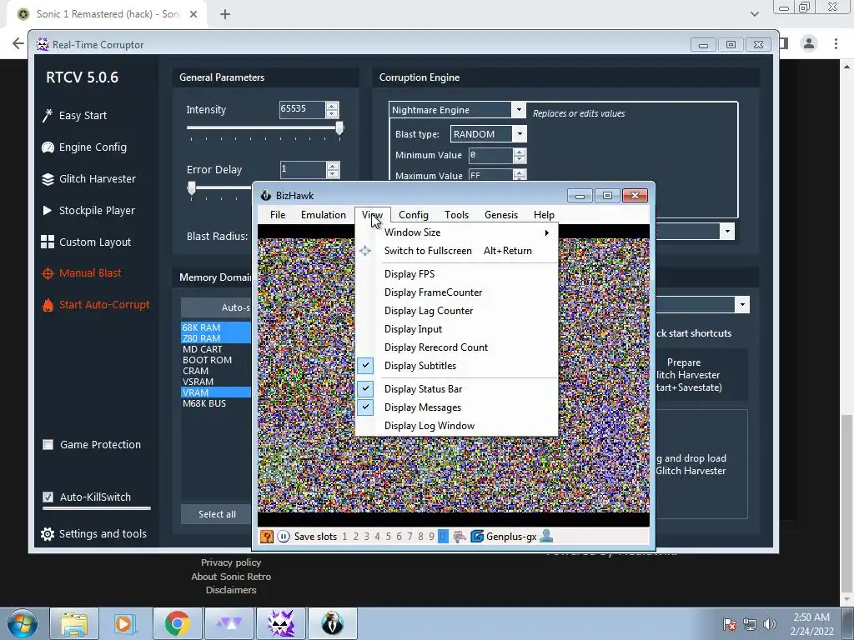Open the dropdown right of Blast Radius
Image resolution: width=854 pixels, height=640 pixels.
[726, 232]
